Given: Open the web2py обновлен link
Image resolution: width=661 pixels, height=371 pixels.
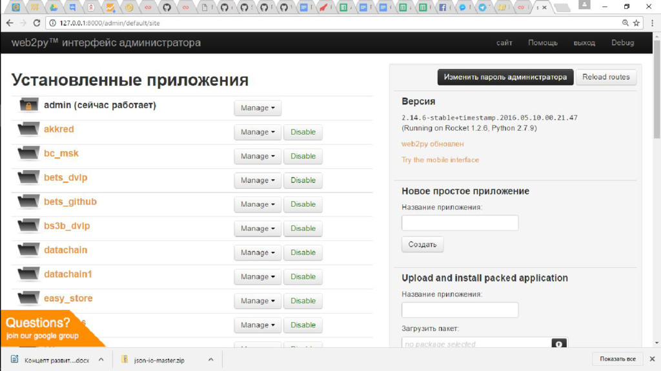Looking at the screenshot, I should coord(432,144).
